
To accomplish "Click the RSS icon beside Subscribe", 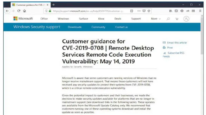I will pos(165,53).
